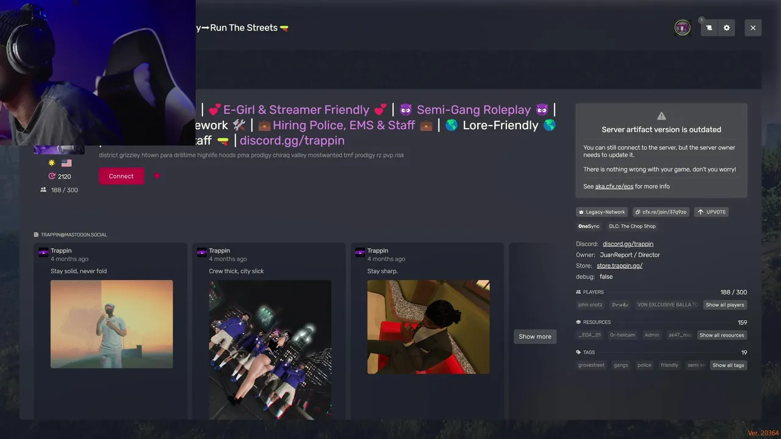Image resolution: width=781 pixels, height=439 pixels.
Task: Open settings via the gear icon
Action: pyautogui.click(x=727, y=27)
